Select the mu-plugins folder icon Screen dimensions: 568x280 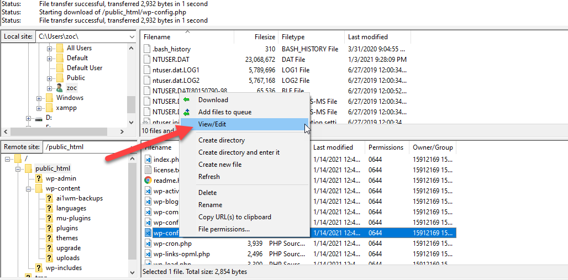click(49, 218)
